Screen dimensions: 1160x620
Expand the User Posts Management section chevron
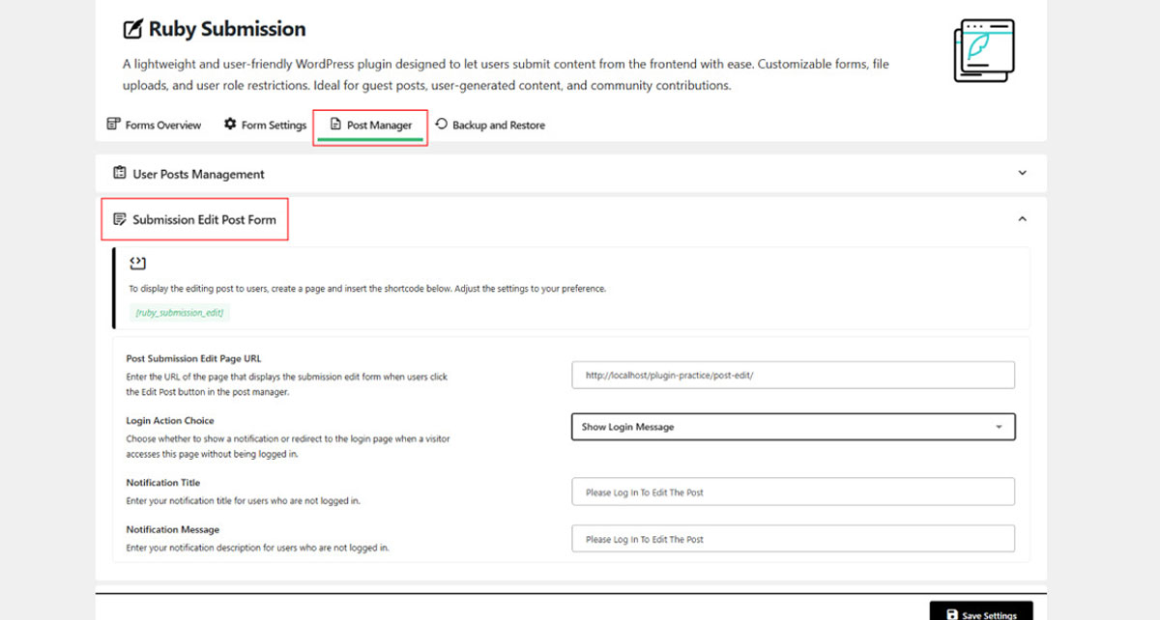tap(1023, 174)
